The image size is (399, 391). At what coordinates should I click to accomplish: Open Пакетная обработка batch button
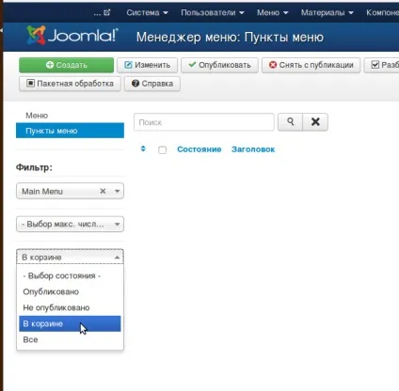[70, 84]
